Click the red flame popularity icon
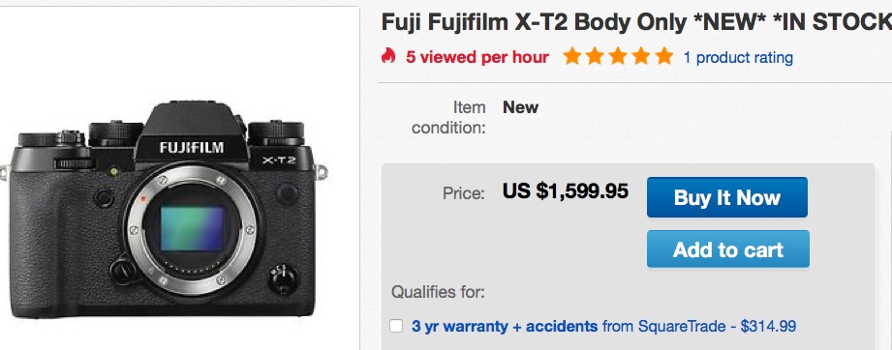Viewport: 892px width, 350px height. click(388, 56)
